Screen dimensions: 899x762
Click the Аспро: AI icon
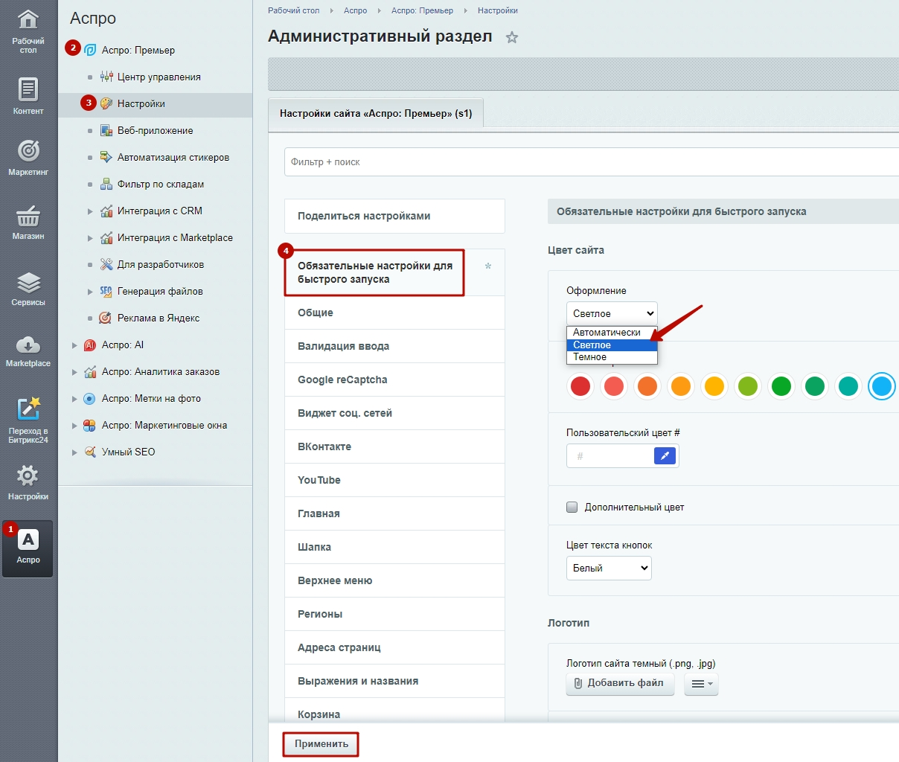tap(90, 345)
